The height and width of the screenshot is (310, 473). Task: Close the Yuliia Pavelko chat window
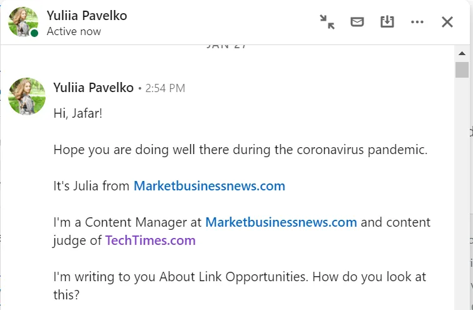click(x=447, y=22)
